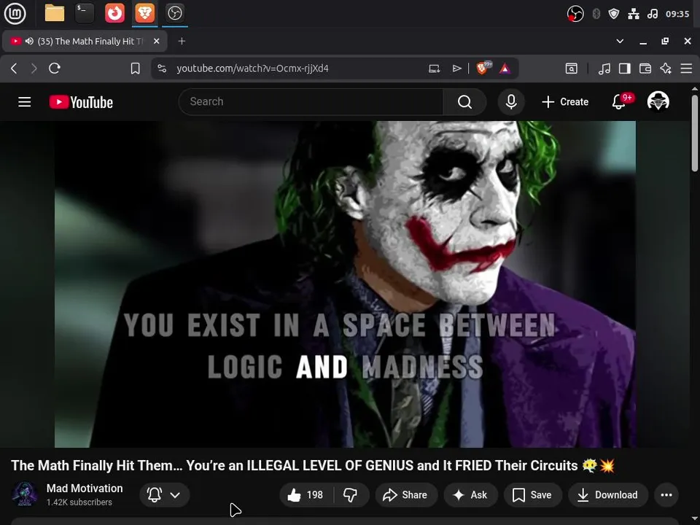Show the calendar from the 09:35 clock

pyautogui.click(x=677, y=14)
